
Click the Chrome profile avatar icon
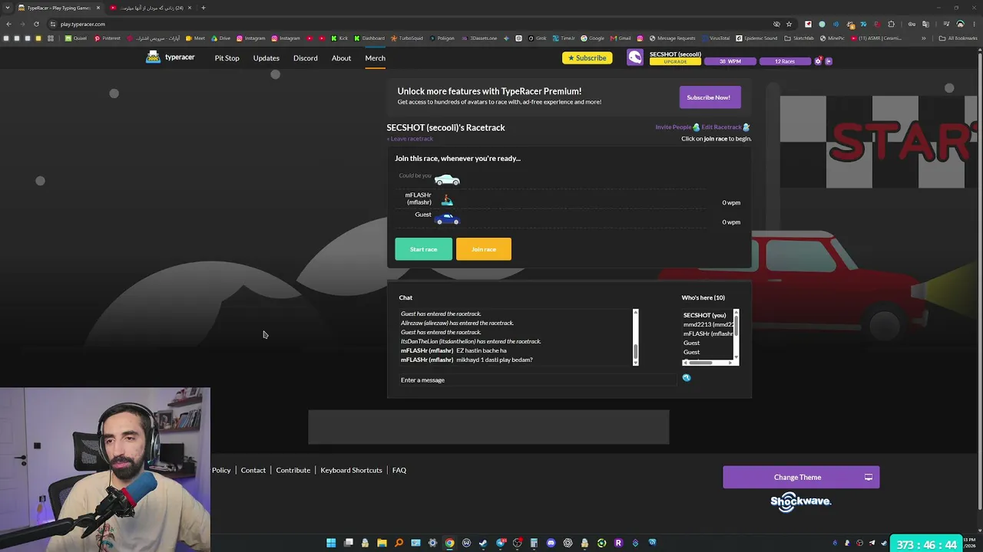pyautogui.click(x=960, y=24)
